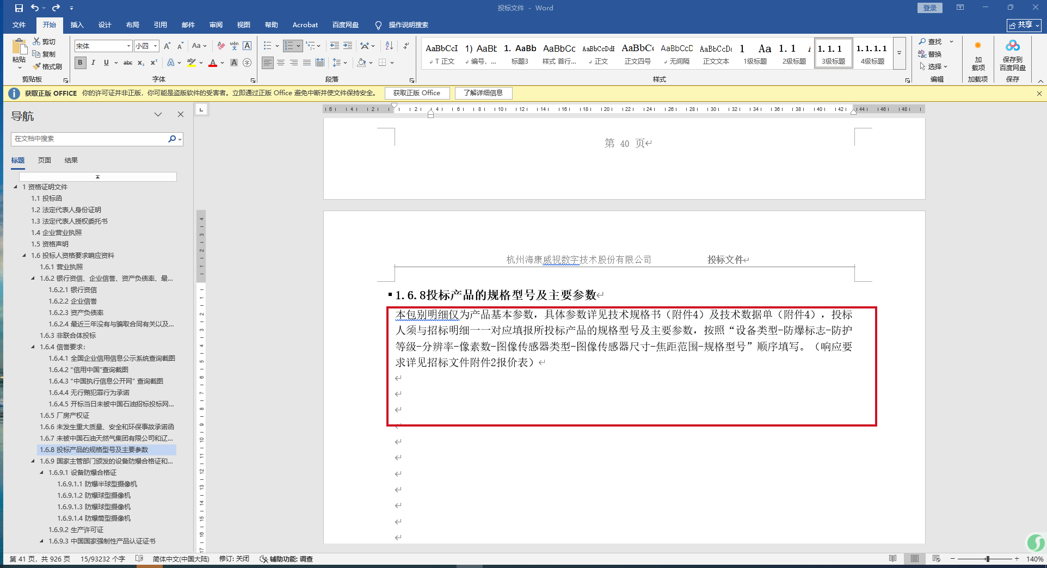This screenshot has width=1047, height=568.
Task: Activate the 格式刷 format painter
Action: 47,66
